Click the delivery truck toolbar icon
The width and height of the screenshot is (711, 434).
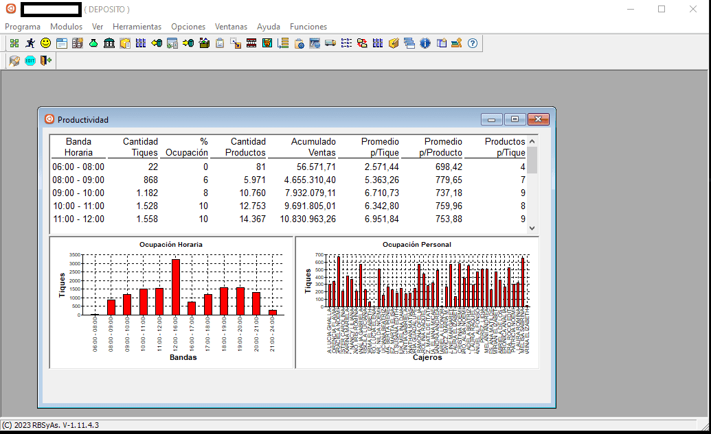[x=330, y=43]
